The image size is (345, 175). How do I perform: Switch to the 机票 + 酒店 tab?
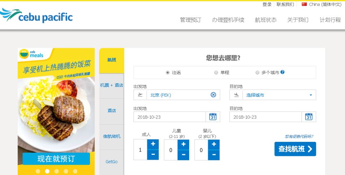pos(112,85)
